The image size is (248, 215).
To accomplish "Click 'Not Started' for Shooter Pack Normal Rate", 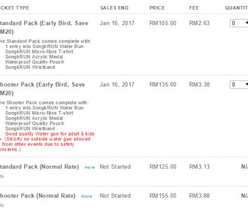I will pos(115,196).
